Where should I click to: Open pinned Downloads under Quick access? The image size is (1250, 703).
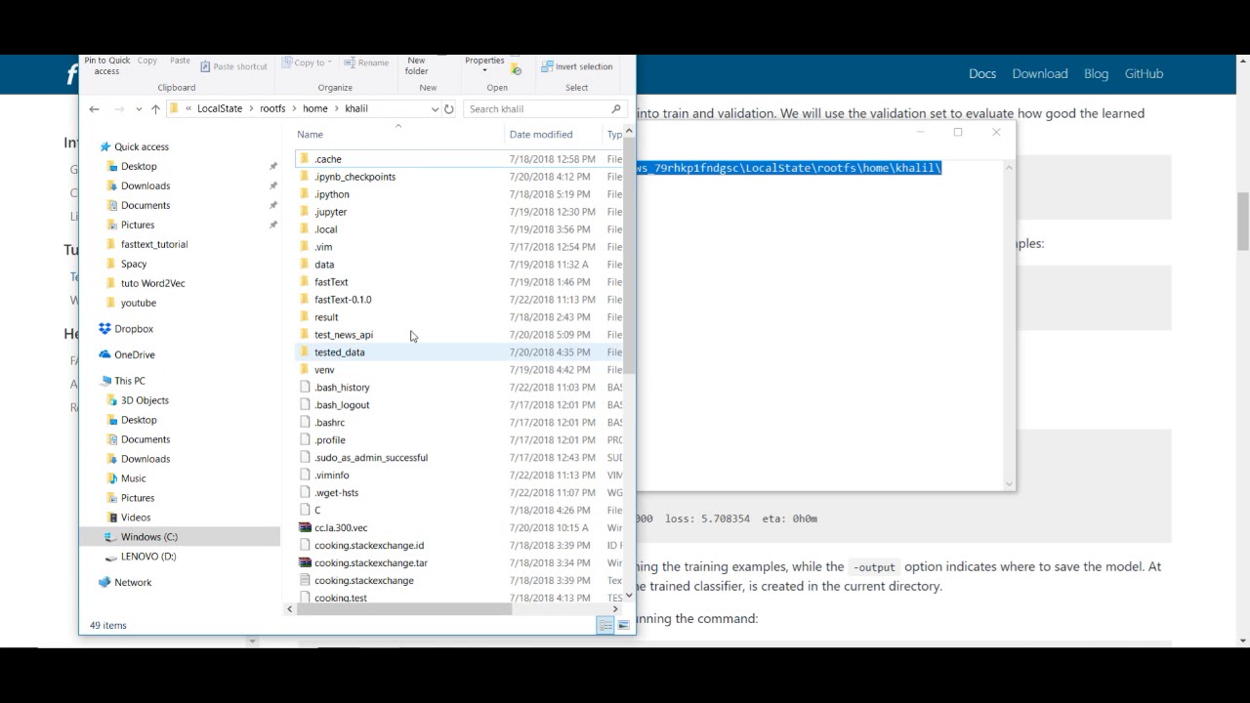click(x=146, y=186)
